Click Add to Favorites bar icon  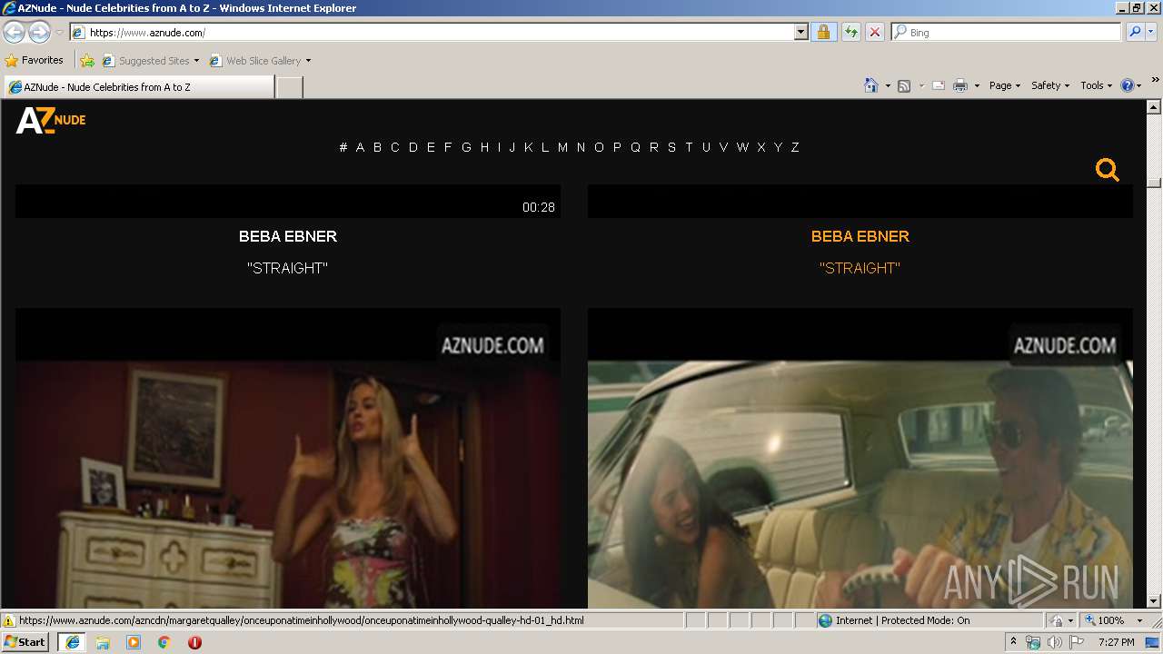87,61
